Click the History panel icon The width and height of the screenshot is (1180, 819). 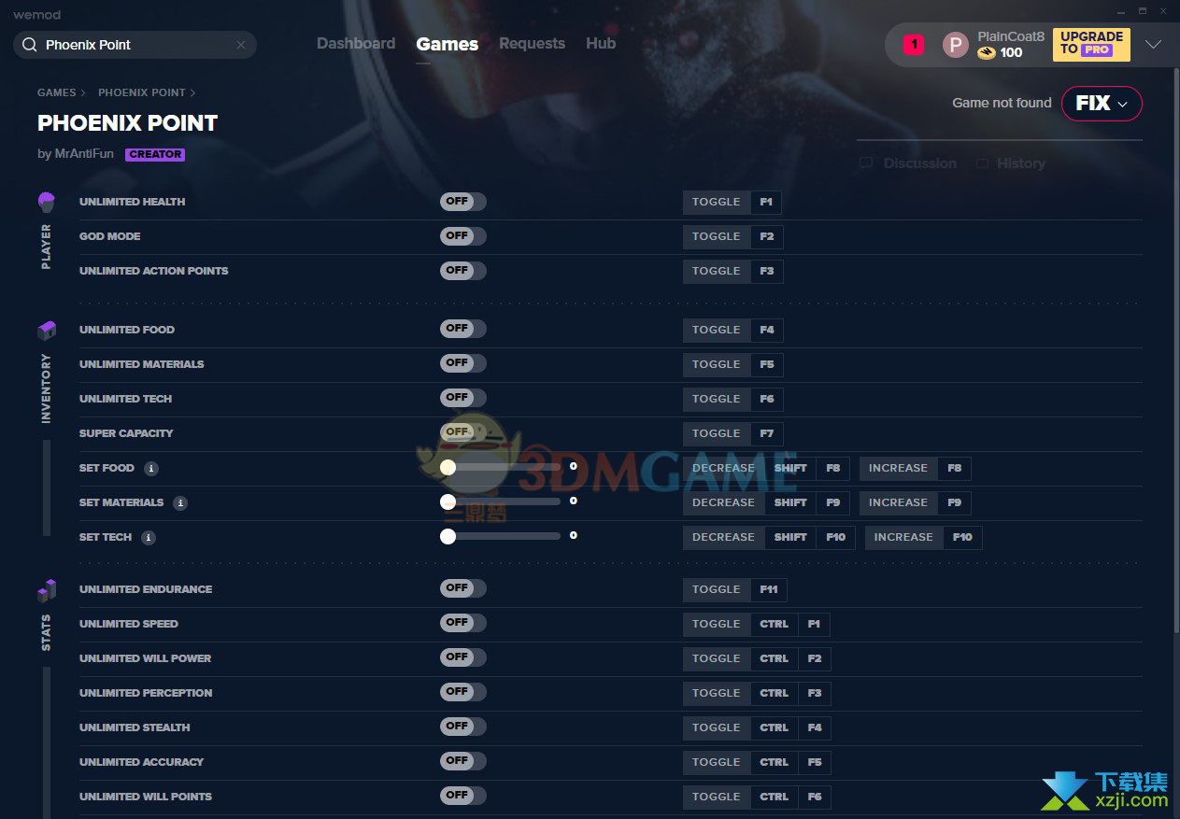point(983,163)
